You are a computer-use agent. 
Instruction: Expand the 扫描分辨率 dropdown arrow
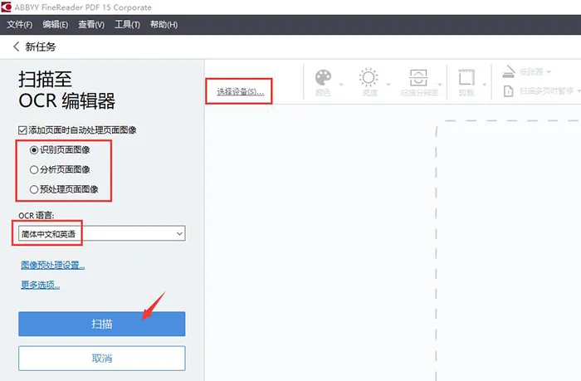click(x=440, y=85)
